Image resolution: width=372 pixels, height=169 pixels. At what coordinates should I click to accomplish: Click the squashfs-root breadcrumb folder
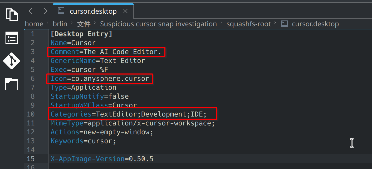pos(248,24)
